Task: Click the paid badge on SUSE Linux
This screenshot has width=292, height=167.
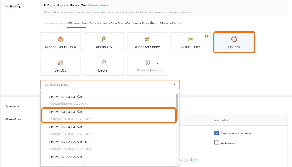Action: 206,36
